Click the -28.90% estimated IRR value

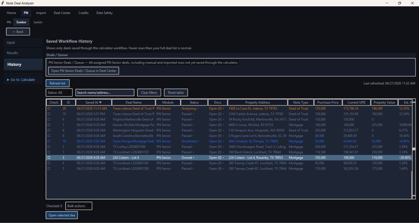405,157
